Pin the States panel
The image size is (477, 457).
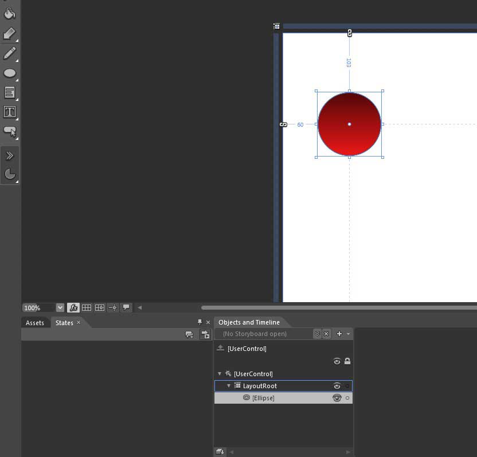click(x=200, y=322)
